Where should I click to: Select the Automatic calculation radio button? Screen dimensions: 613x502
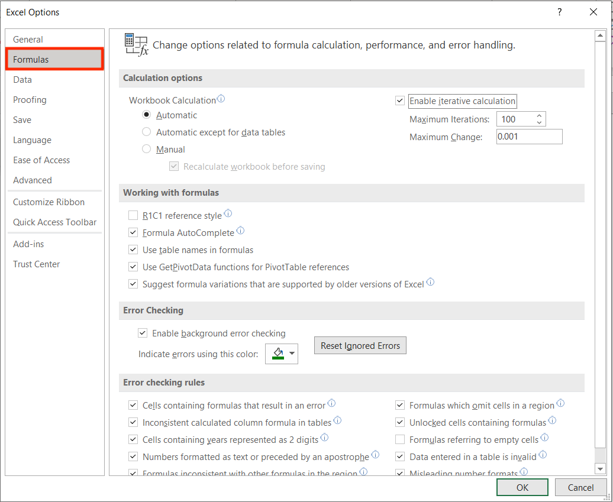(x=147, y=115)
